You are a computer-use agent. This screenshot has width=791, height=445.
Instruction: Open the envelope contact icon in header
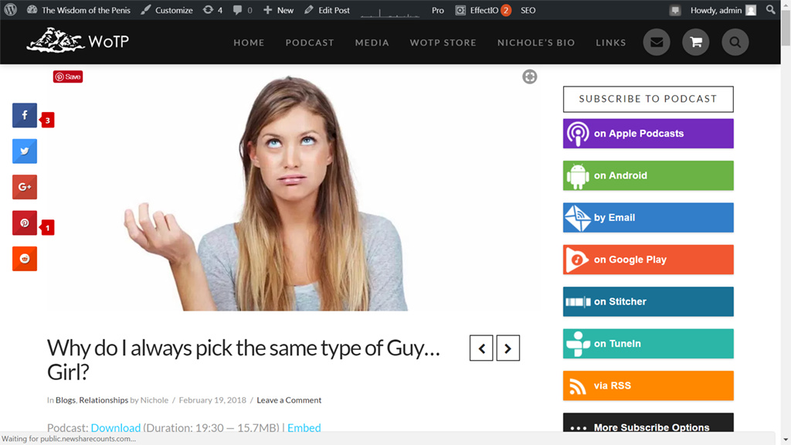pos(657,42)
